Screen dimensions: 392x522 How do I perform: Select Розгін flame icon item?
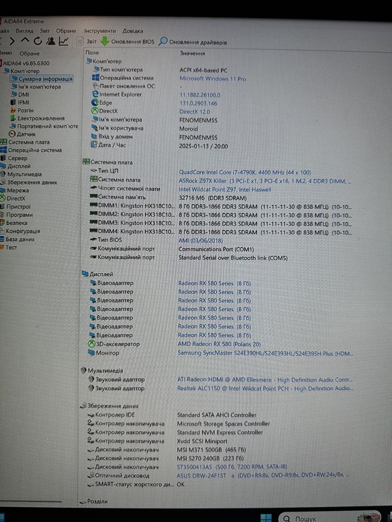coord(22,110)
